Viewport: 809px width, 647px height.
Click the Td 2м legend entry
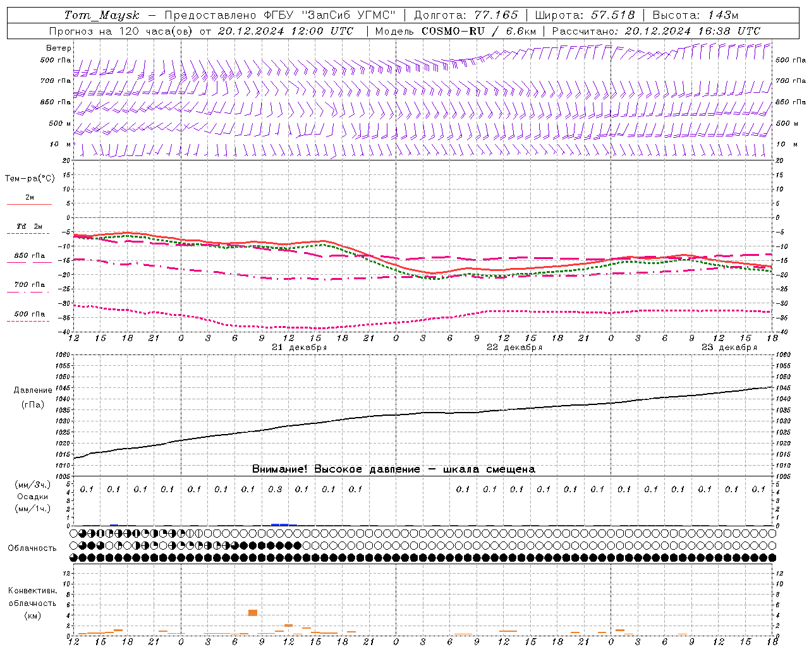(x=30, y=226)
